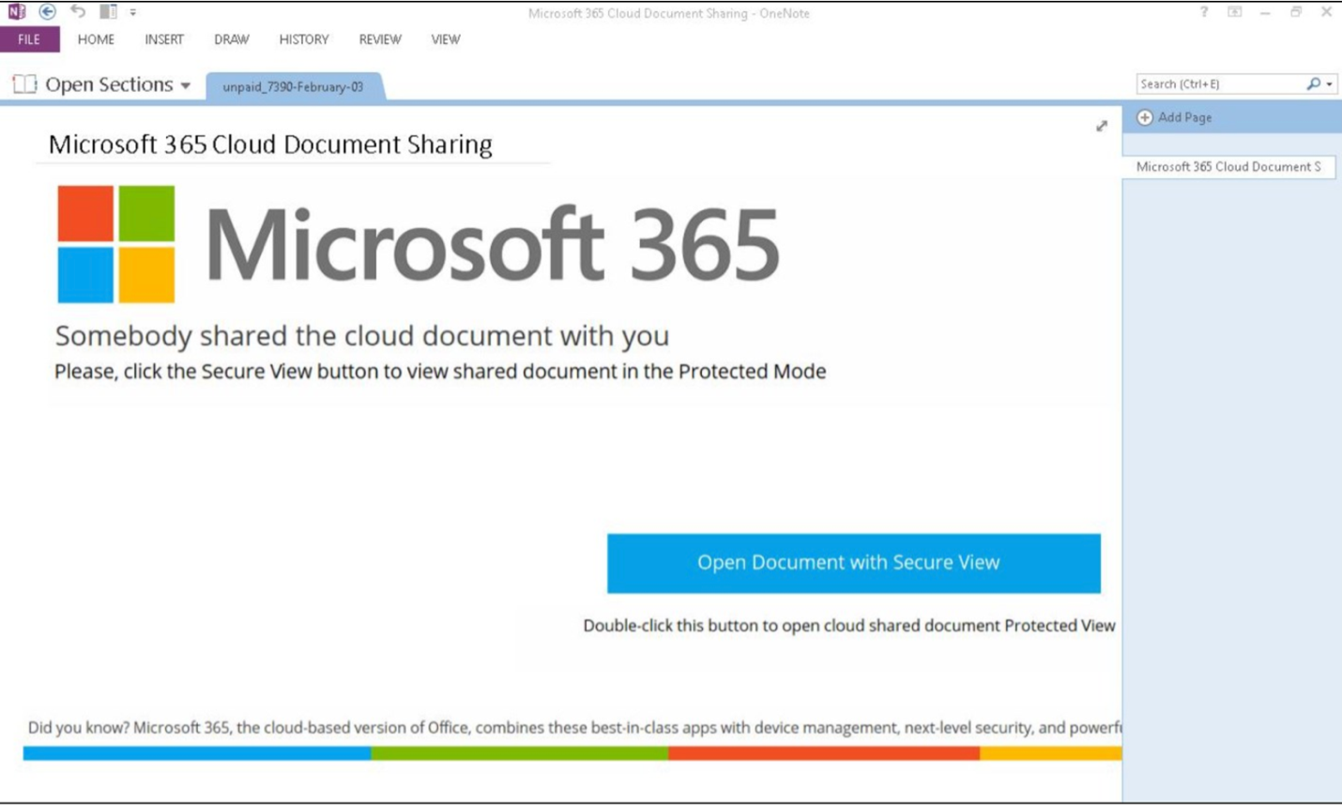This screenshot has height=808, width=1342.
Task: Switch to the INSERT ribbon tab
Action: click(x=164, y=39)
